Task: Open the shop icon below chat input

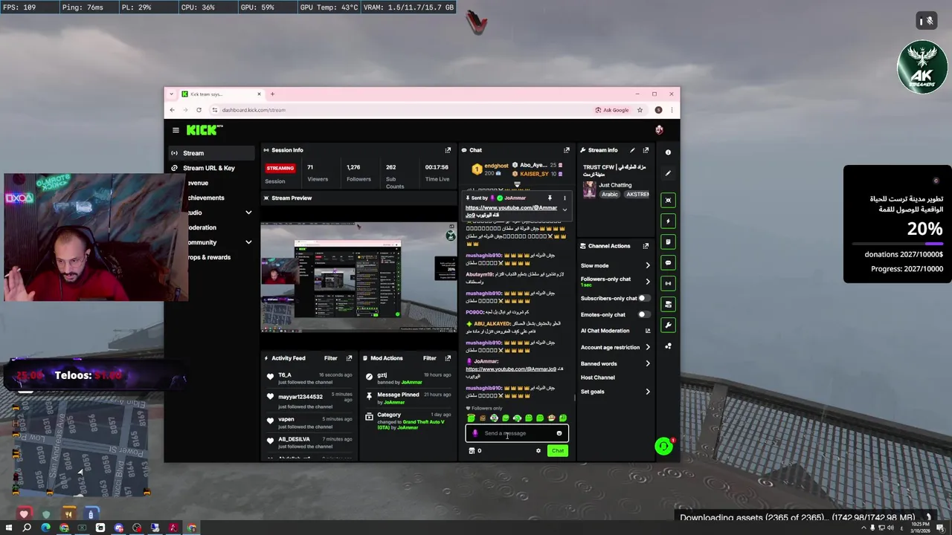Action: coord(472,451)
